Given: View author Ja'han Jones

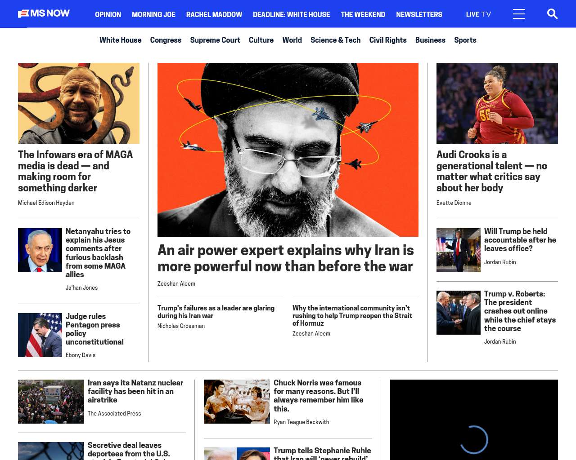Looking at the screenshot, I should click(81, 288).
